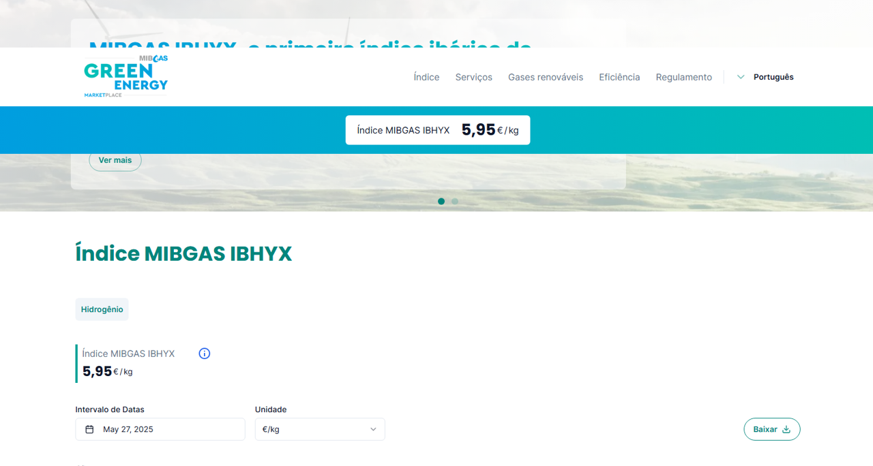Click the MIBGAS Green Energy logo
Viewport: 873px width, 466px height.
pos(125,76)
